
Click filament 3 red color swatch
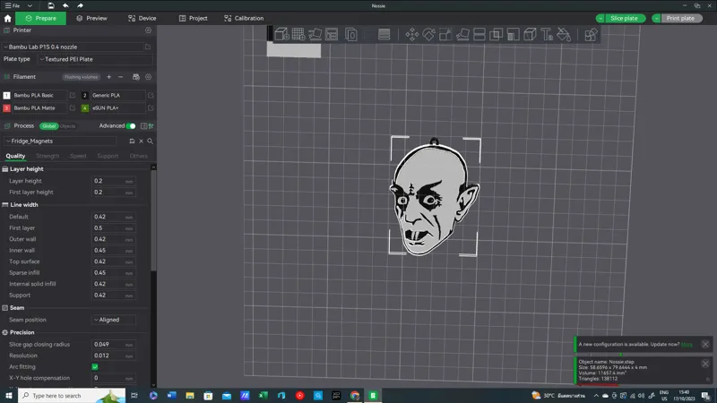point(6,107)
